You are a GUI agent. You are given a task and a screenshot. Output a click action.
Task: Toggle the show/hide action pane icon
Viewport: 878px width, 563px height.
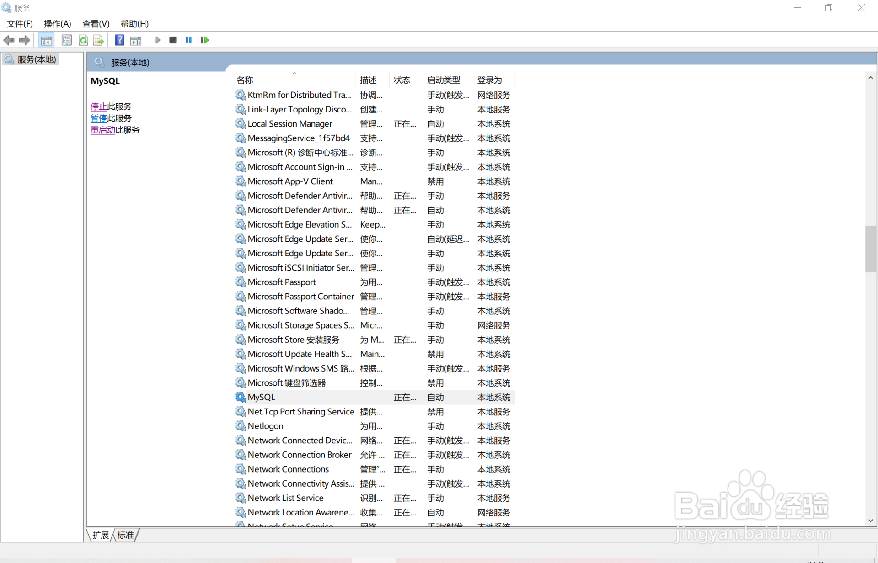coord(136,40)
